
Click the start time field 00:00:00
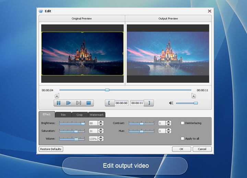tap(121, 103)
